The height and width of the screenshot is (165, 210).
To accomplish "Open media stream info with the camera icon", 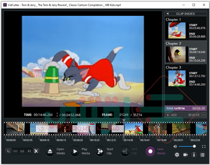I will [185, 155].
